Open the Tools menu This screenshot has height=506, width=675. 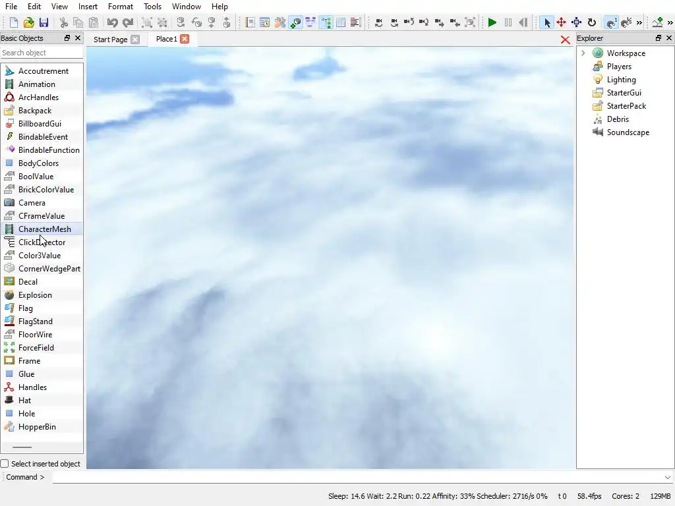[152, 7]
